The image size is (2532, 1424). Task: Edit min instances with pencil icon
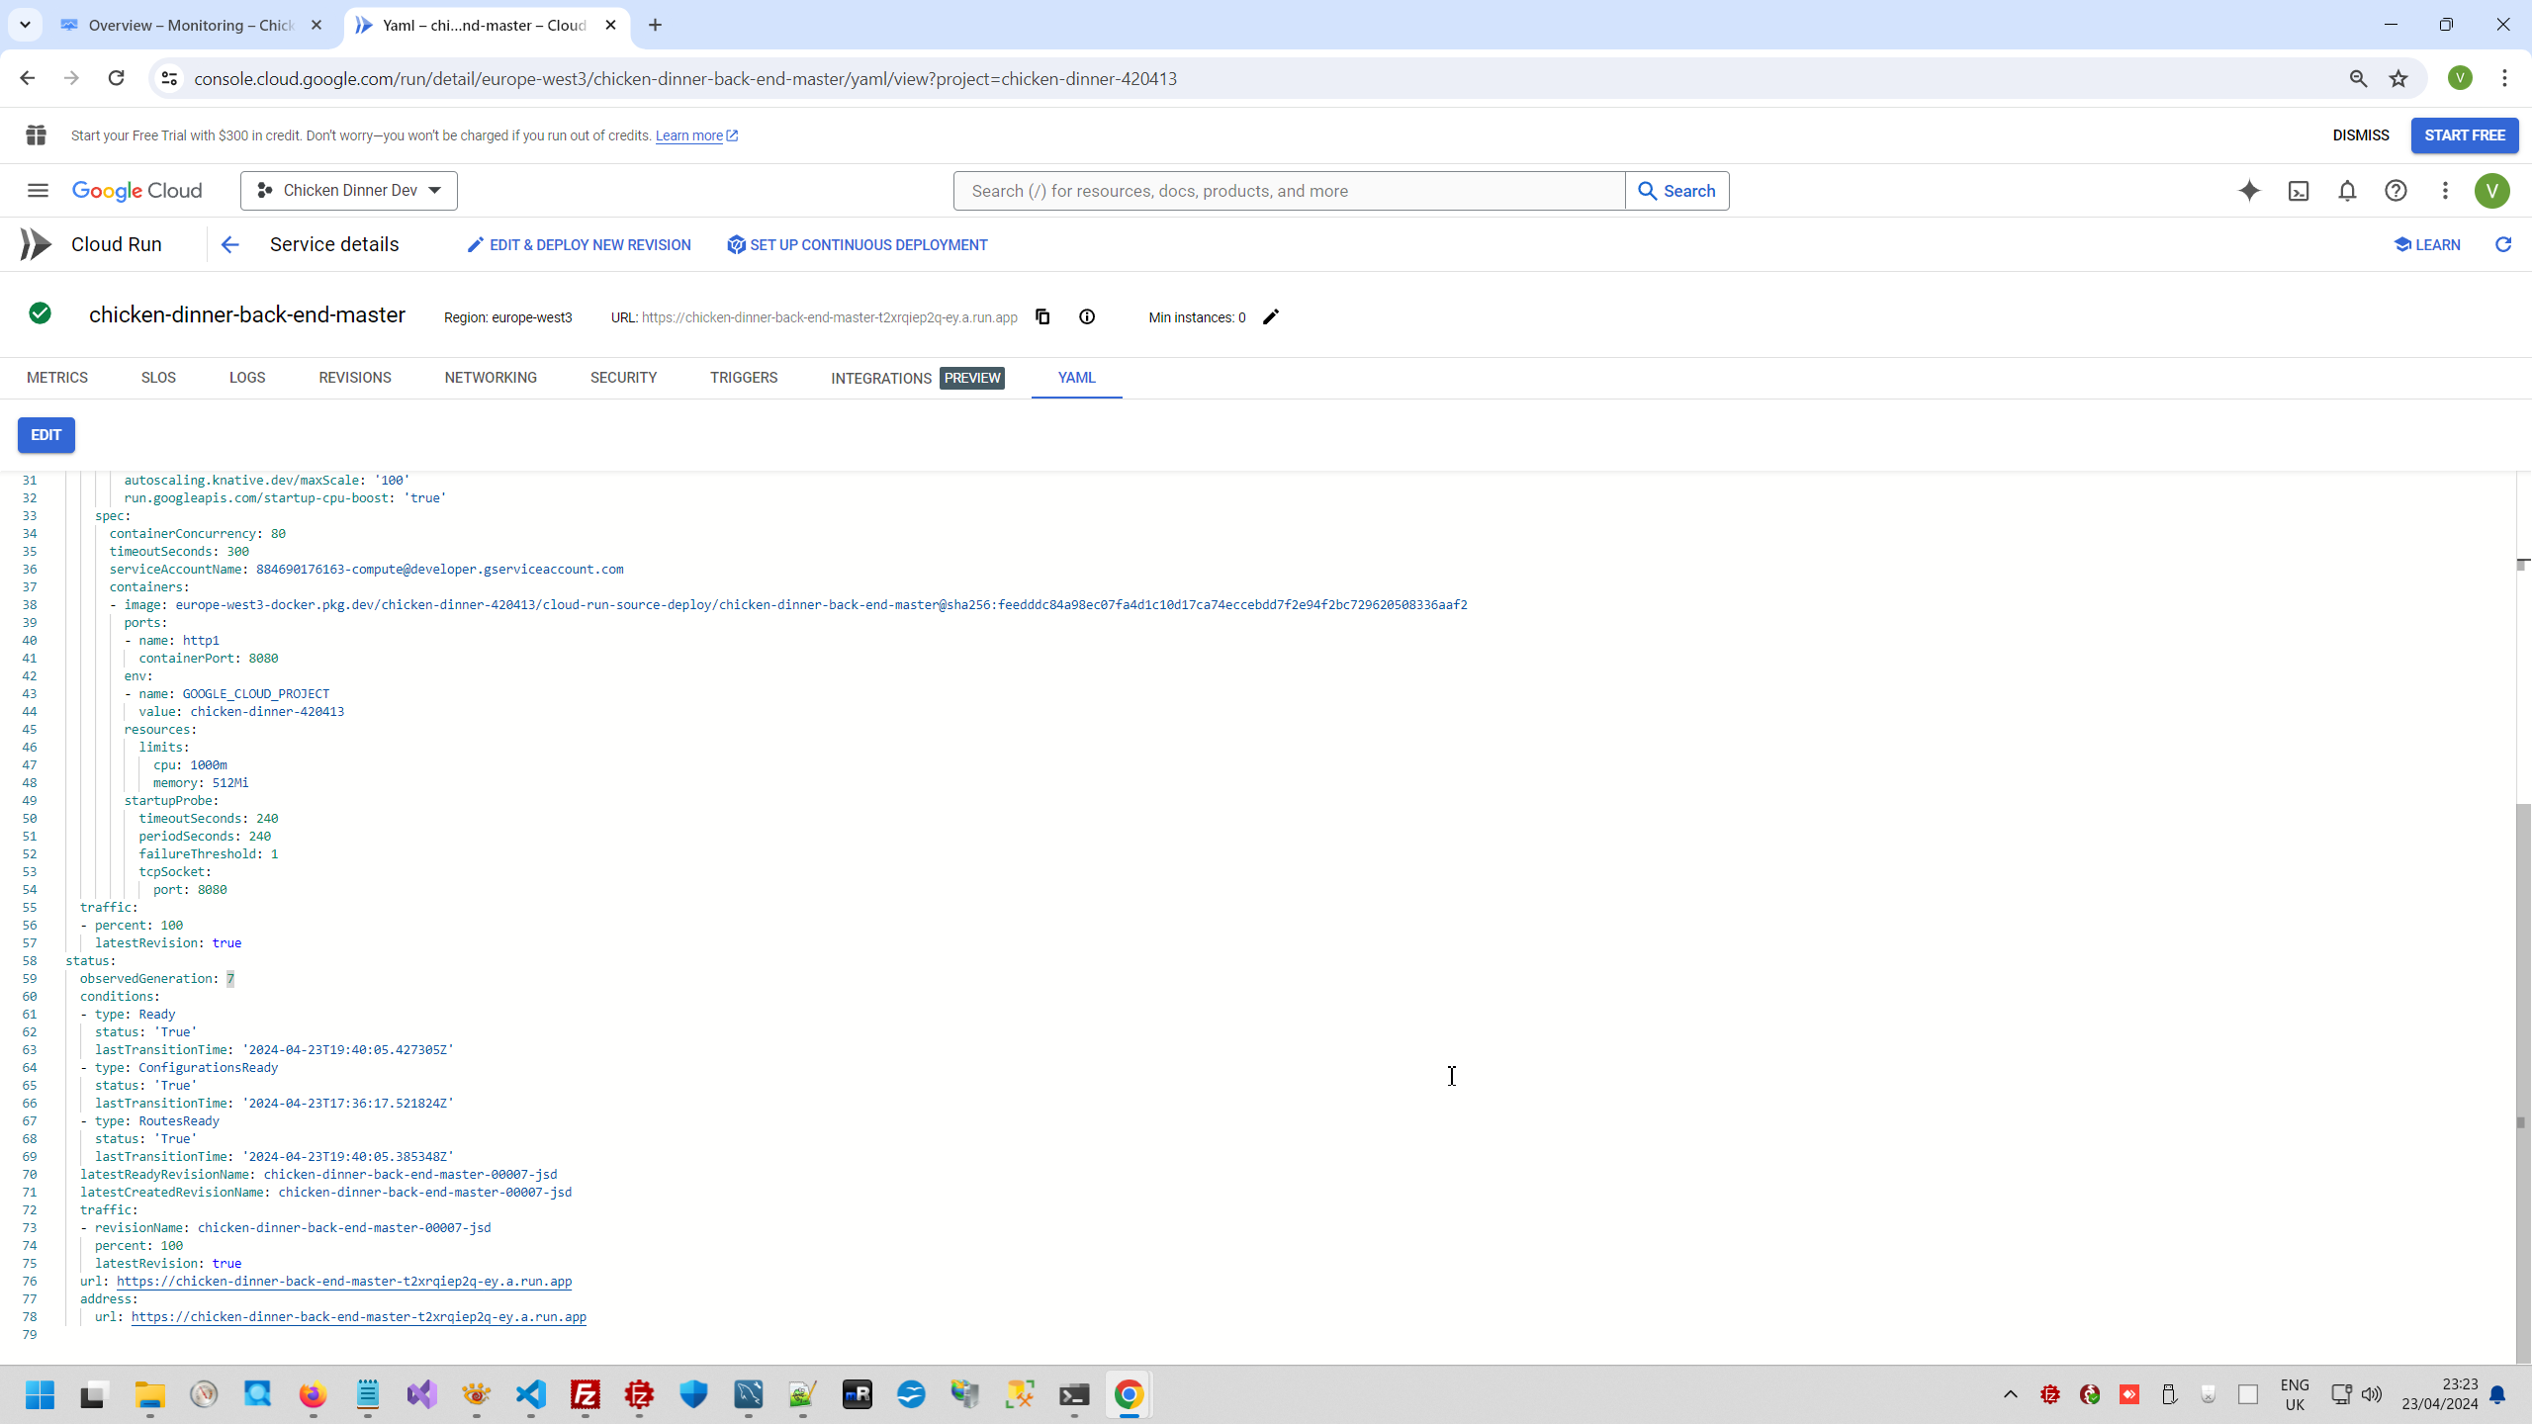coord(1271,316)
